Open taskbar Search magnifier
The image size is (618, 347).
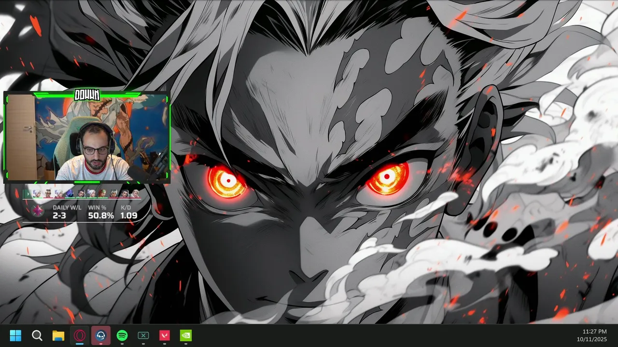click(x=37, y=335)
